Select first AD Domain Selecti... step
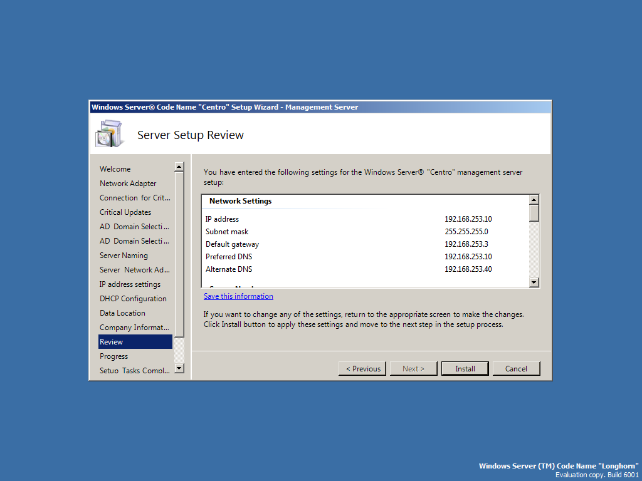Image resolution: width=642 pixels, height=481 pixels. click(134, 226)
